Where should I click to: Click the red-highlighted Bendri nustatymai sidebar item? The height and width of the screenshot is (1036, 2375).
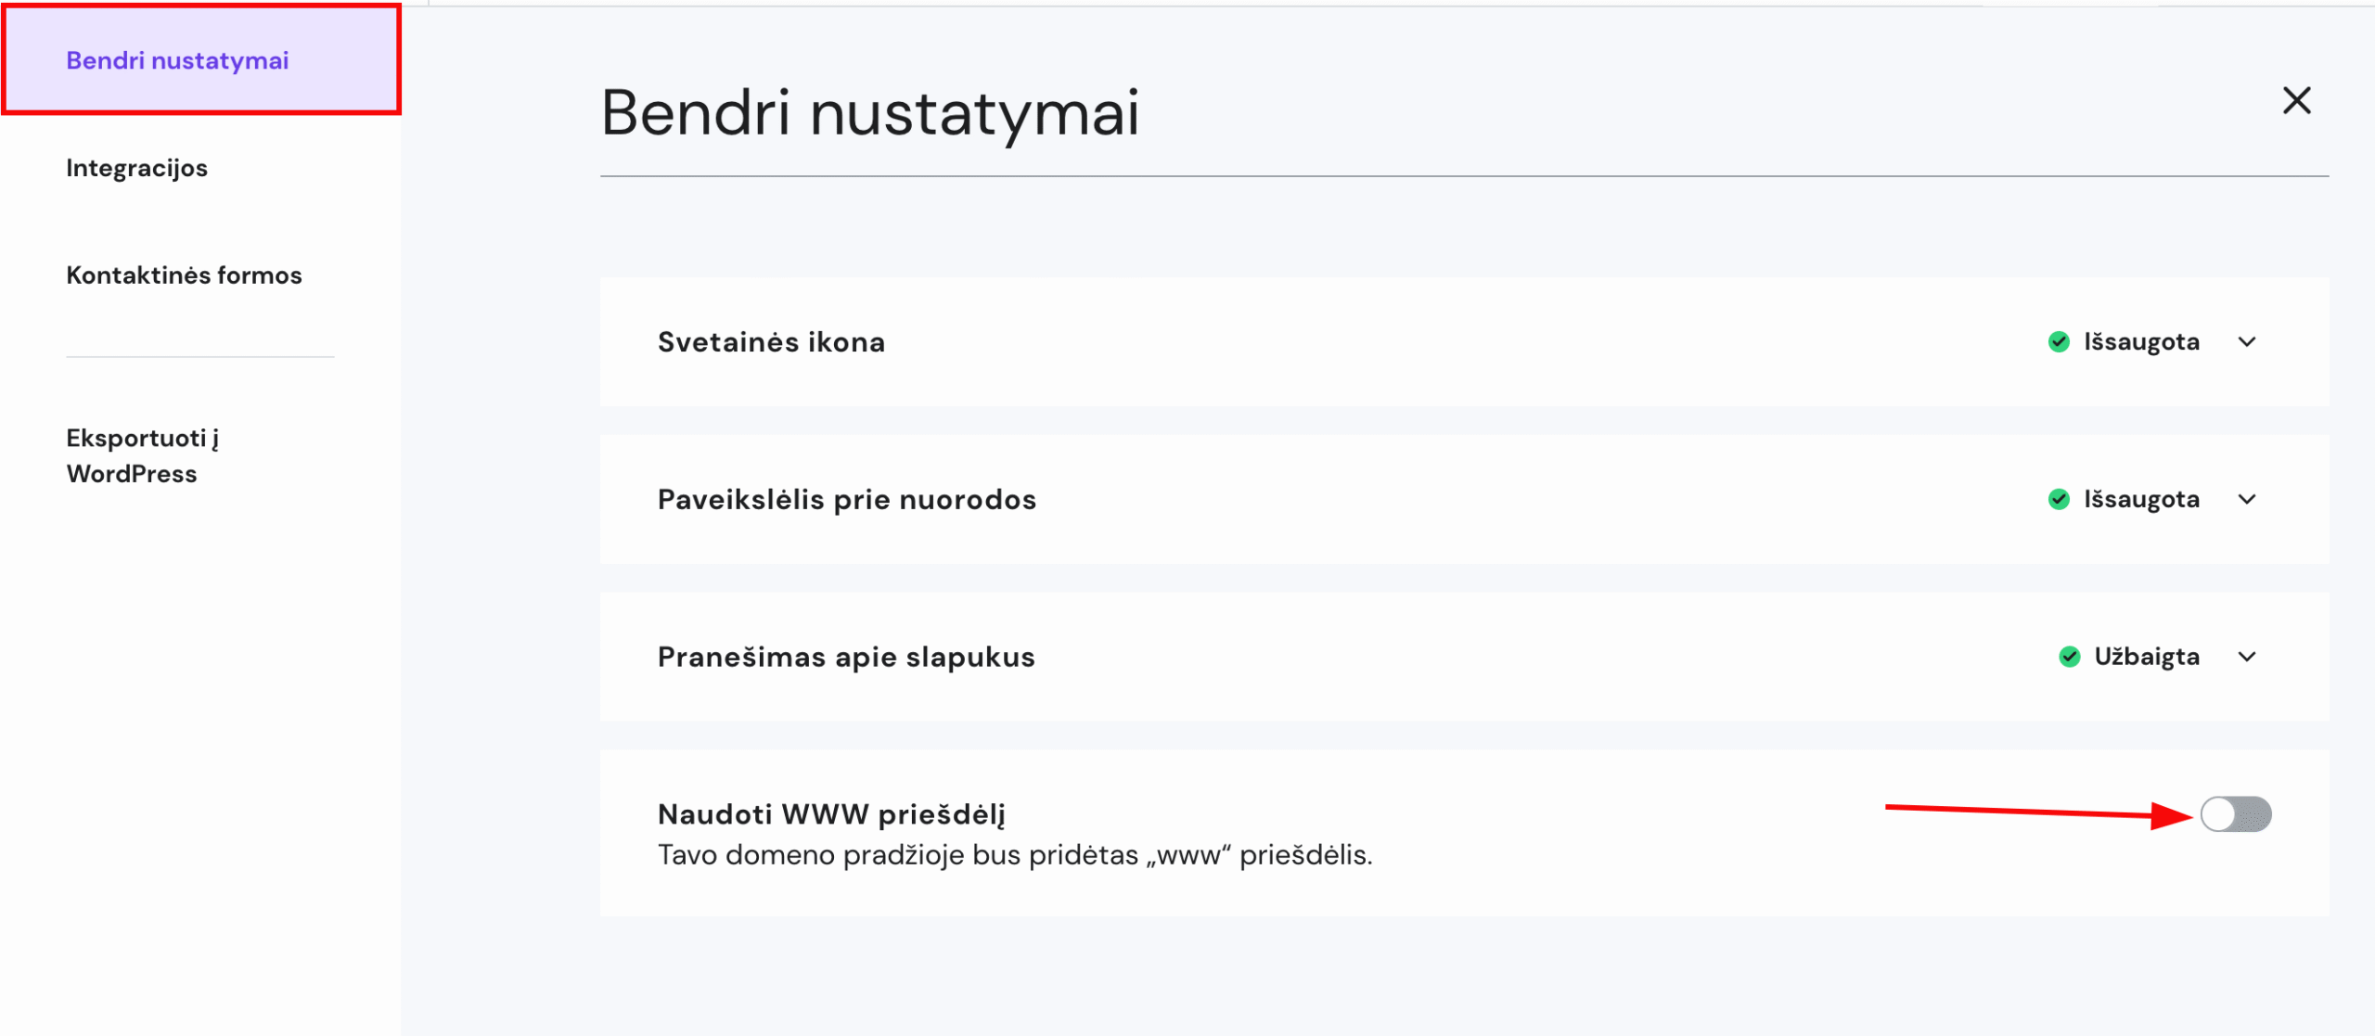176,60
